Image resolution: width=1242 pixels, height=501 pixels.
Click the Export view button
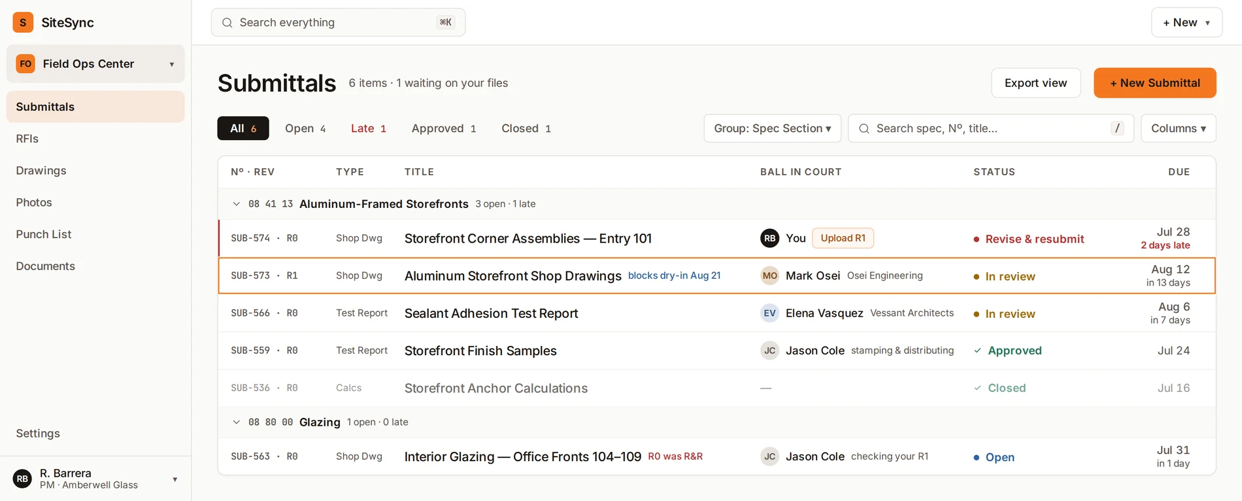point(1035,83)
